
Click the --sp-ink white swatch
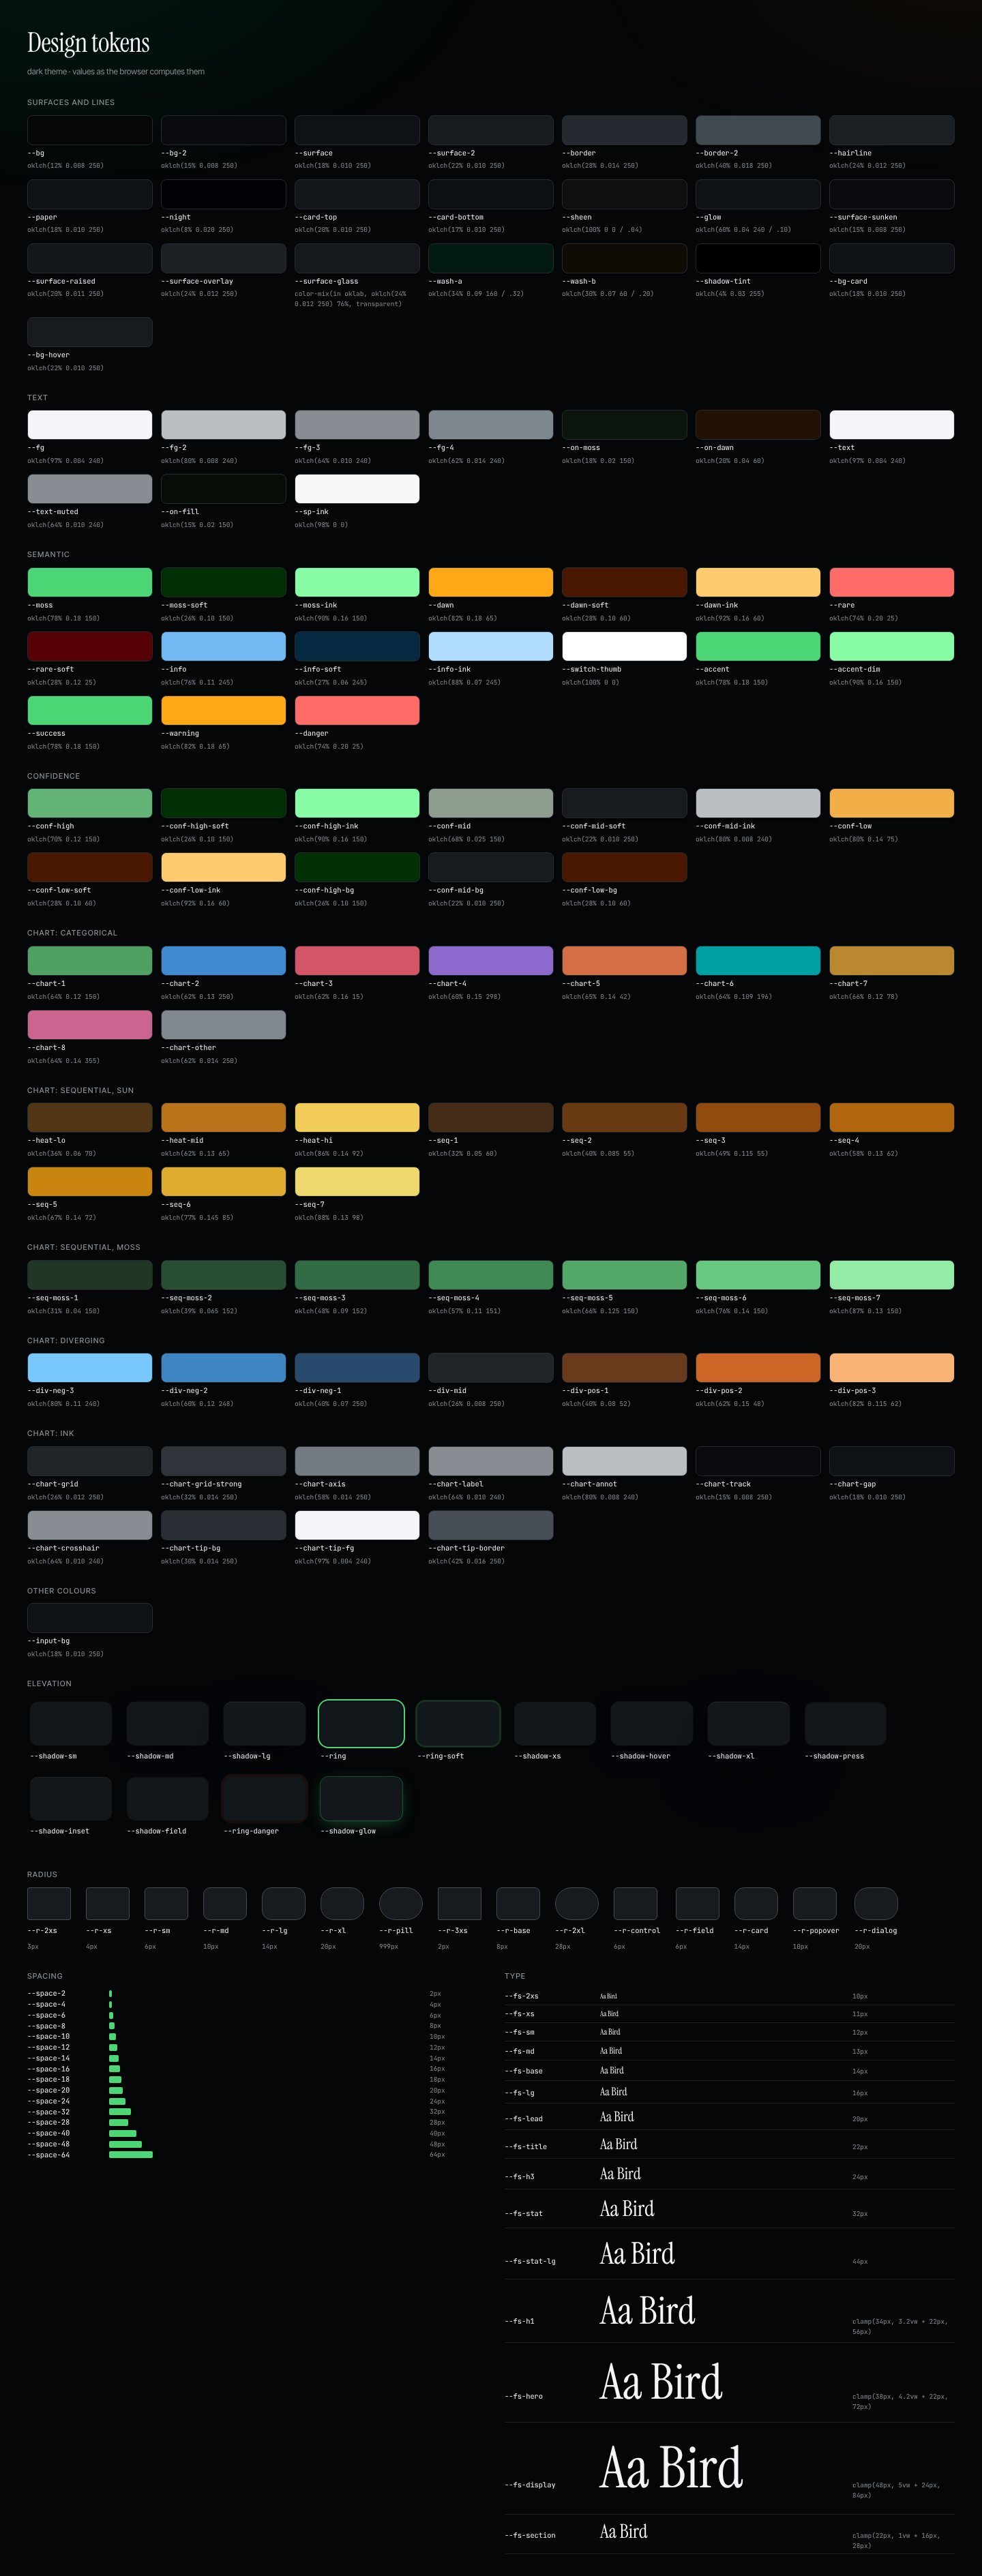[x=357, y=489]
